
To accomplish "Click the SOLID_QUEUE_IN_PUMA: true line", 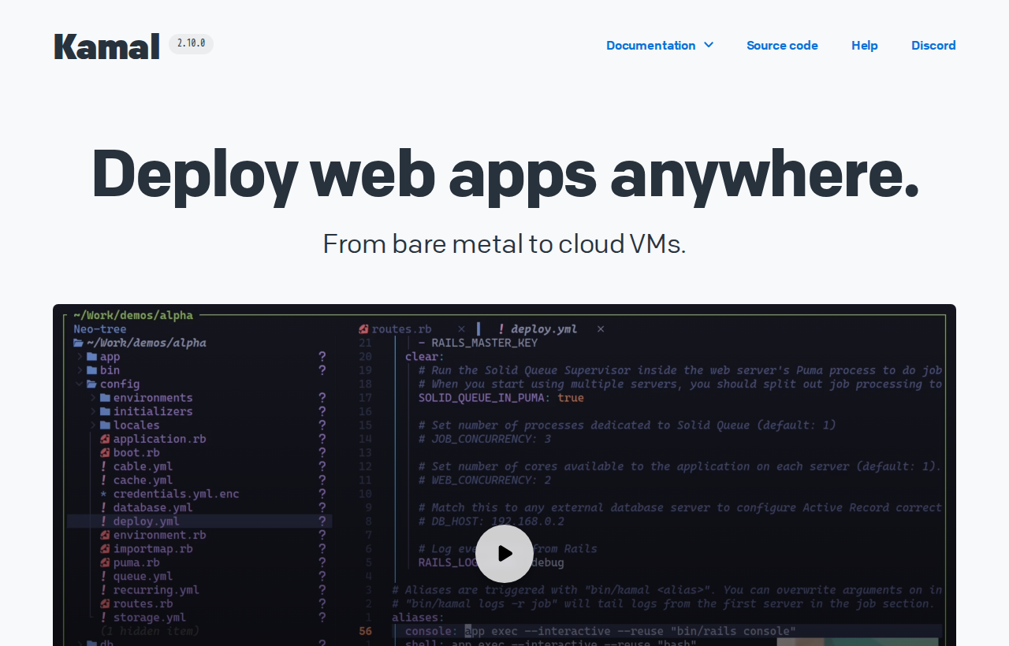I will [501, 398].
